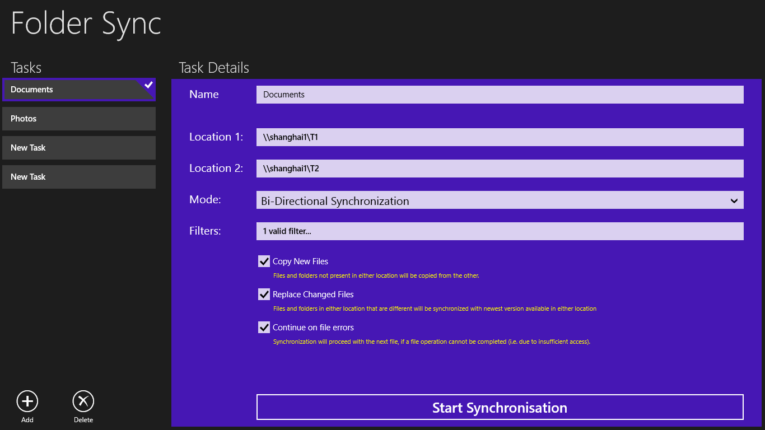
Task: Click the Location 1 path field
Action: click(500, 137)
